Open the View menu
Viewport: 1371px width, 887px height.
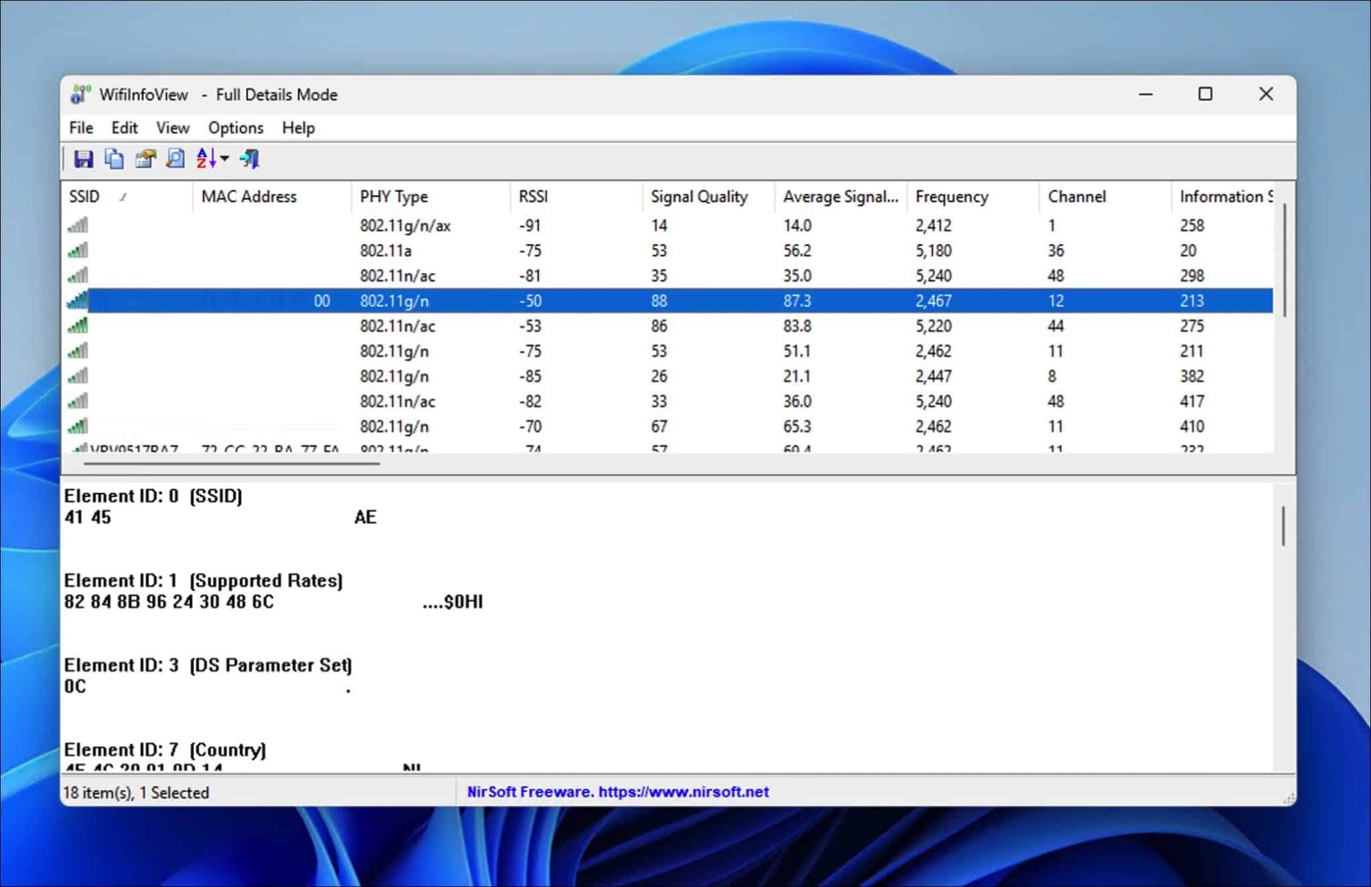tap(172, 127)
